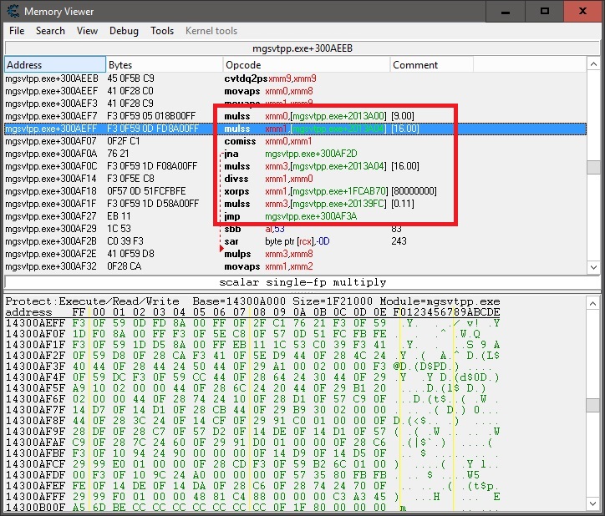
Task: Click the Comment column header
Action: pos(431,64)
